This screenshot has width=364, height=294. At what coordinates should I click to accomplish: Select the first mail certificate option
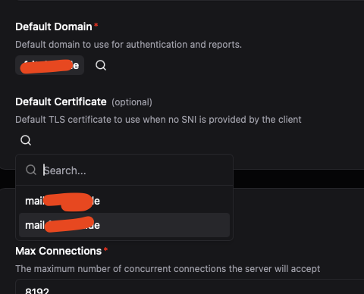(x=124, y=201)
